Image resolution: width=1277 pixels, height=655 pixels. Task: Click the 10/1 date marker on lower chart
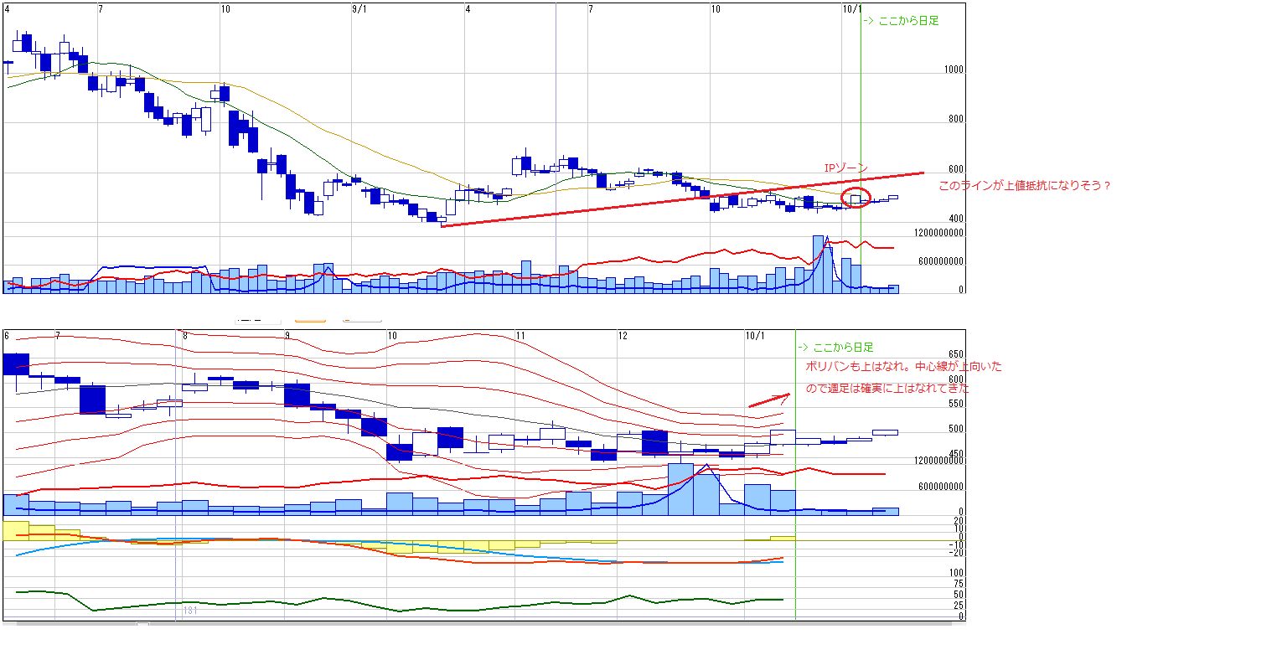pos(755,336)
